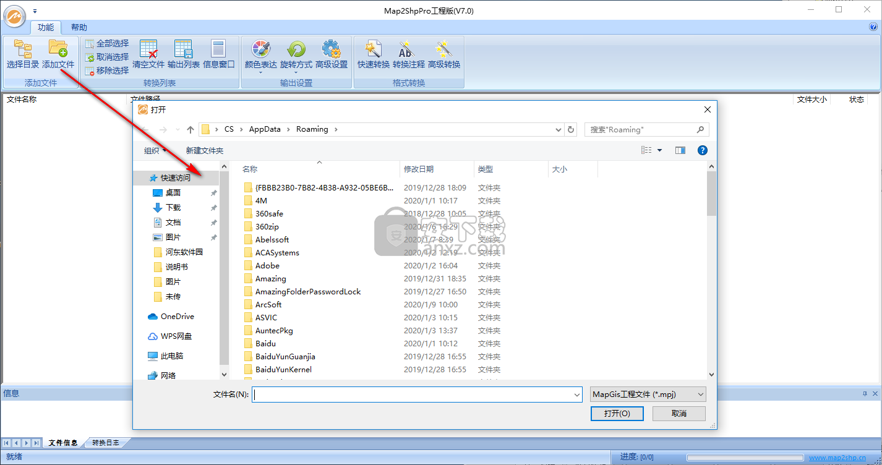The width and height of the screenshot is (882, 465).
Task: Click the ribbon help question mark icon
Action: (x=873, y=27)
